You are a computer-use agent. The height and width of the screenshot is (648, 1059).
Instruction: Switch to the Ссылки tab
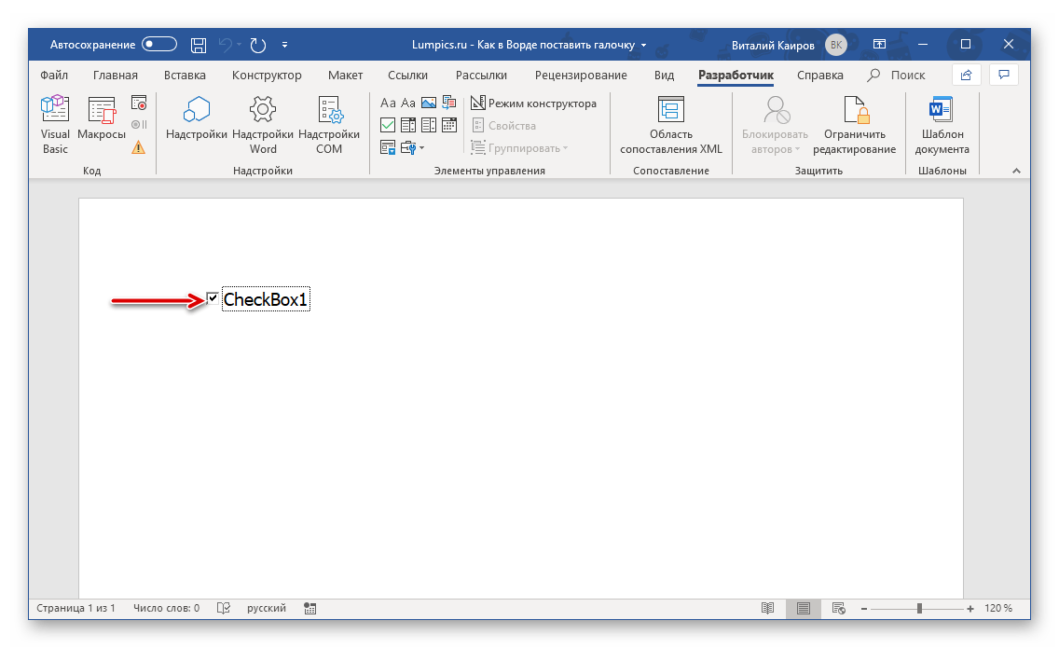408,75
